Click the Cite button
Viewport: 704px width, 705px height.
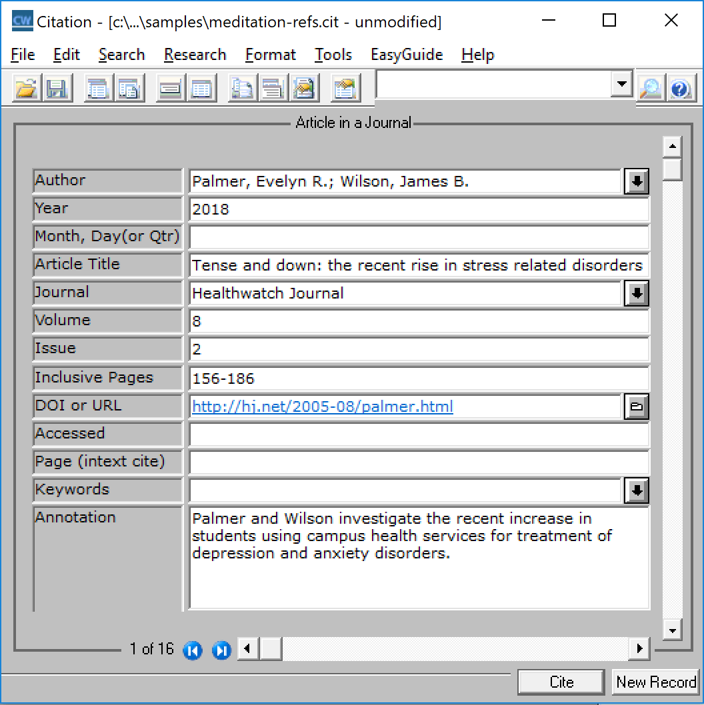click(x=561, y=682)
